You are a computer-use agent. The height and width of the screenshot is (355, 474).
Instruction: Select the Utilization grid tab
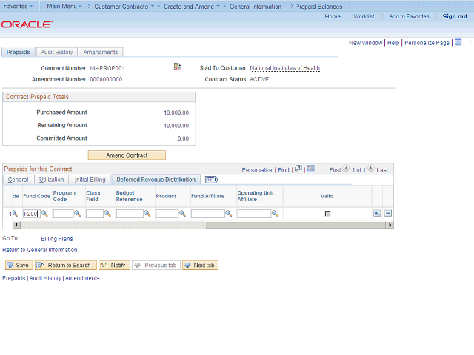(x=51, y=180)
